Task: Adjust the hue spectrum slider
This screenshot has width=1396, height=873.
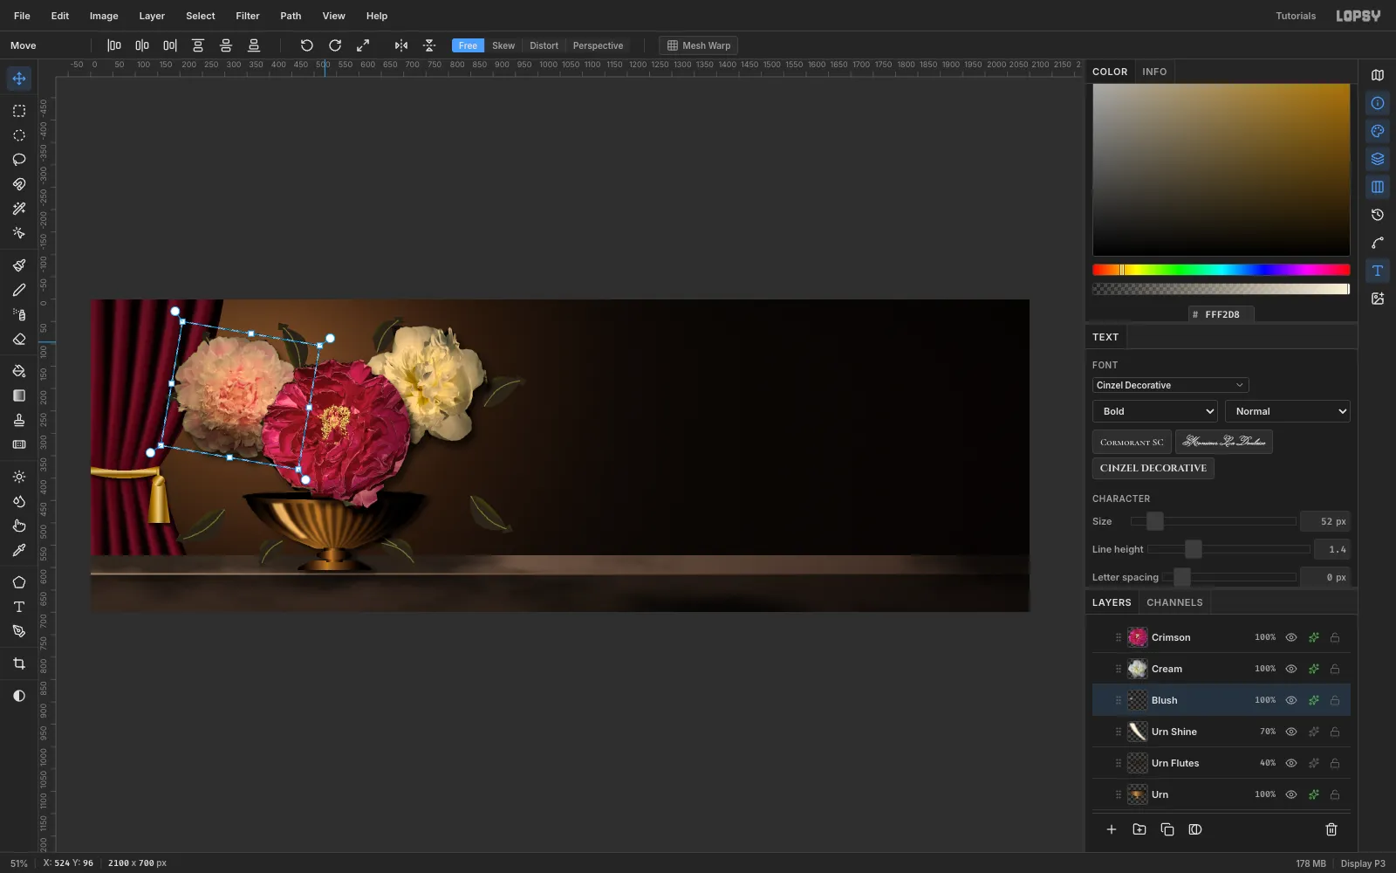Action: (x=1221, y=270)
